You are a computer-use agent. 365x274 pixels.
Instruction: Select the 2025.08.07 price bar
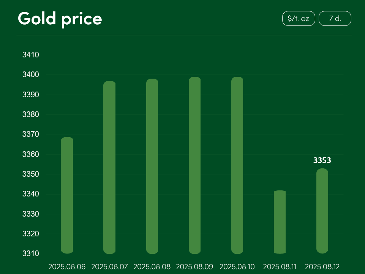coord(109,167)
